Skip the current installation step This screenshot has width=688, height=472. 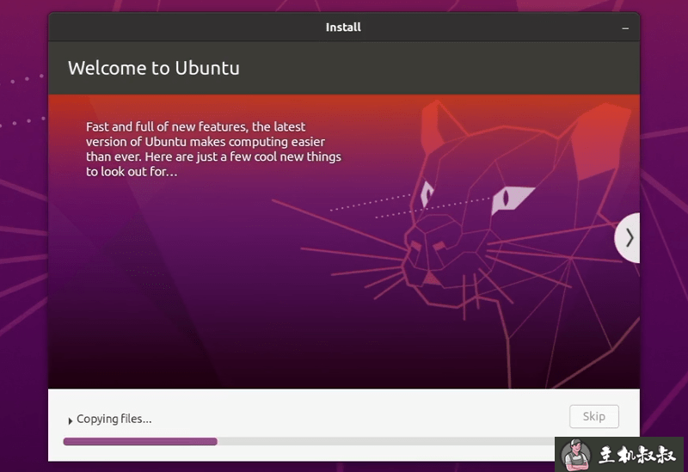click(594, 416)
